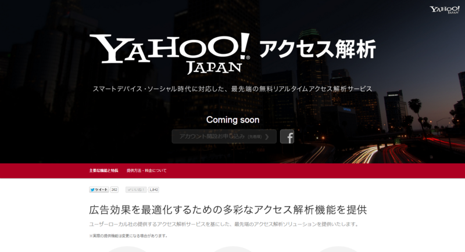Open the Yahoo! Japan logo in top corner
The height and width of the screenshot is (252, 465).
pos(445,9)
